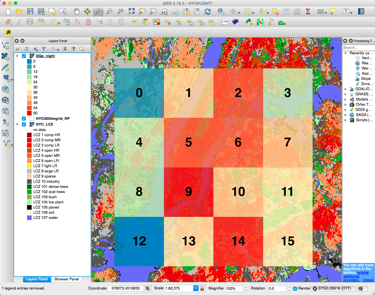Click the LCZ 107 water color swatch

tap(29, 218)
